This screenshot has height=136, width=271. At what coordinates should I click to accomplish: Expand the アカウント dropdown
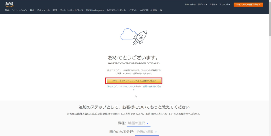click(225, 5)
